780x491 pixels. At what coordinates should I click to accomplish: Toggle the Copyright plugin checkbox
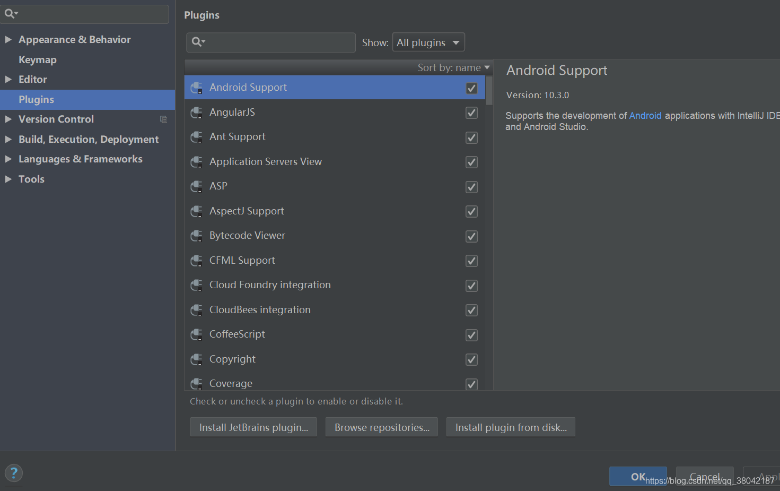pyautogui.click(x=471, y=359)
